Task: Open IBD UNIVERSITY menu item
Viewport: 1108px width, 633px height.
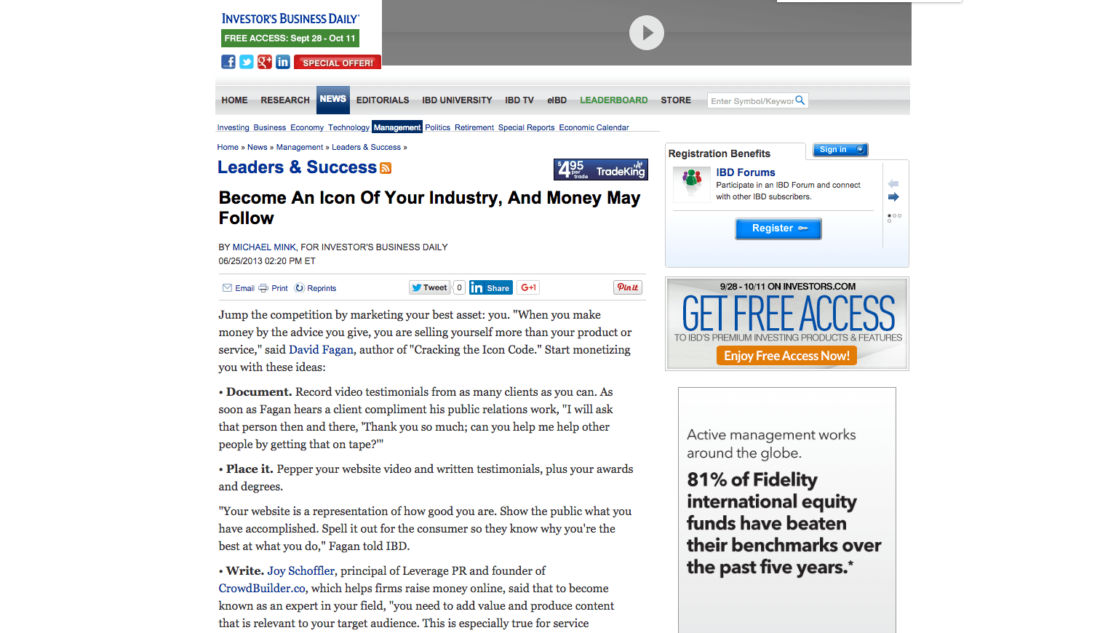Action: (457, 100)
